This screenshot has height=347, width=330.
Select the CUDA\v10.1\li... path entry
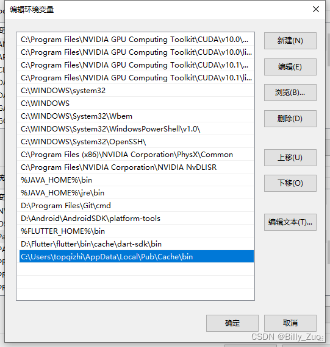[135, 78]
